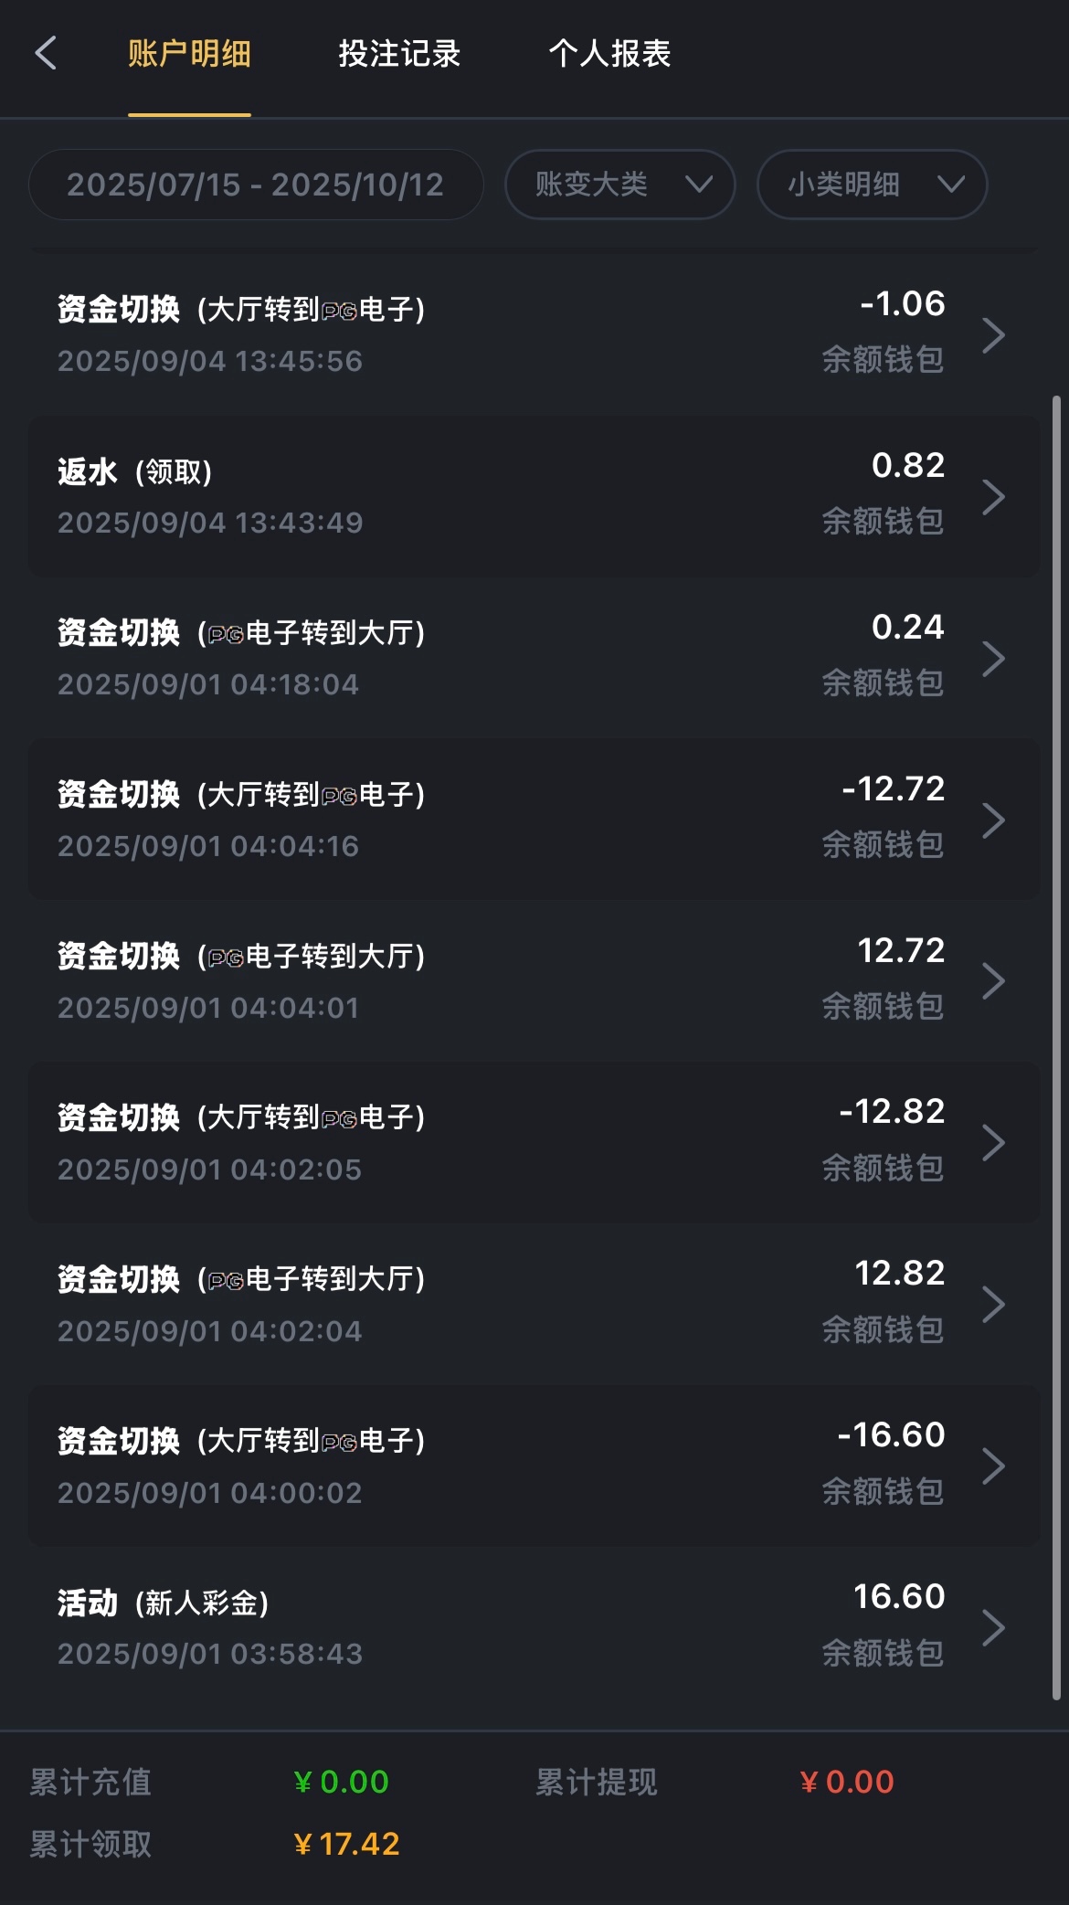Open chevron for the -12.72 transfer entry
1069x1905 pixels.
tap(992, 820)
